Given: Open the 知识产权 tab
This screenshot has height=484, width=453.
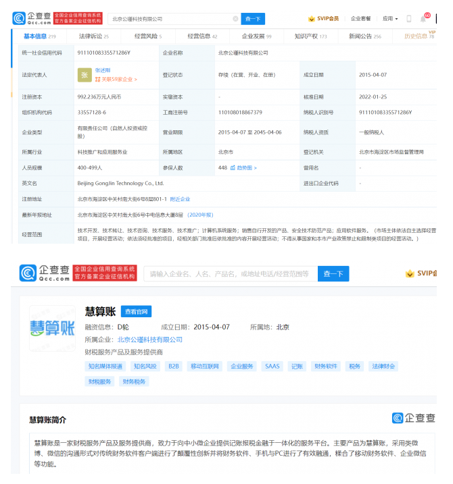Looking at the screenshot, I should (x=310, y=36).
